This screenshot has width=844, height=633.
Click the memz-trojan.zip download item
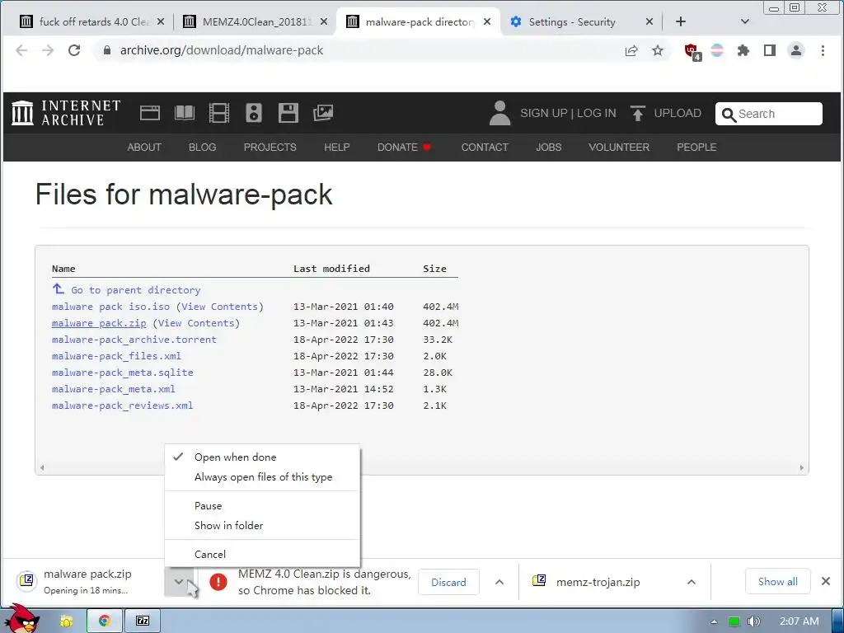(x=598, y=582)
